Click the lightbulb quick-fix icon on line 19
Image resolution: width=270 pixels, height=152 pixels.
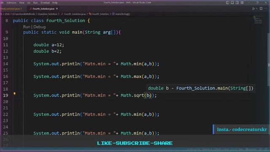(x=14, y=94)
